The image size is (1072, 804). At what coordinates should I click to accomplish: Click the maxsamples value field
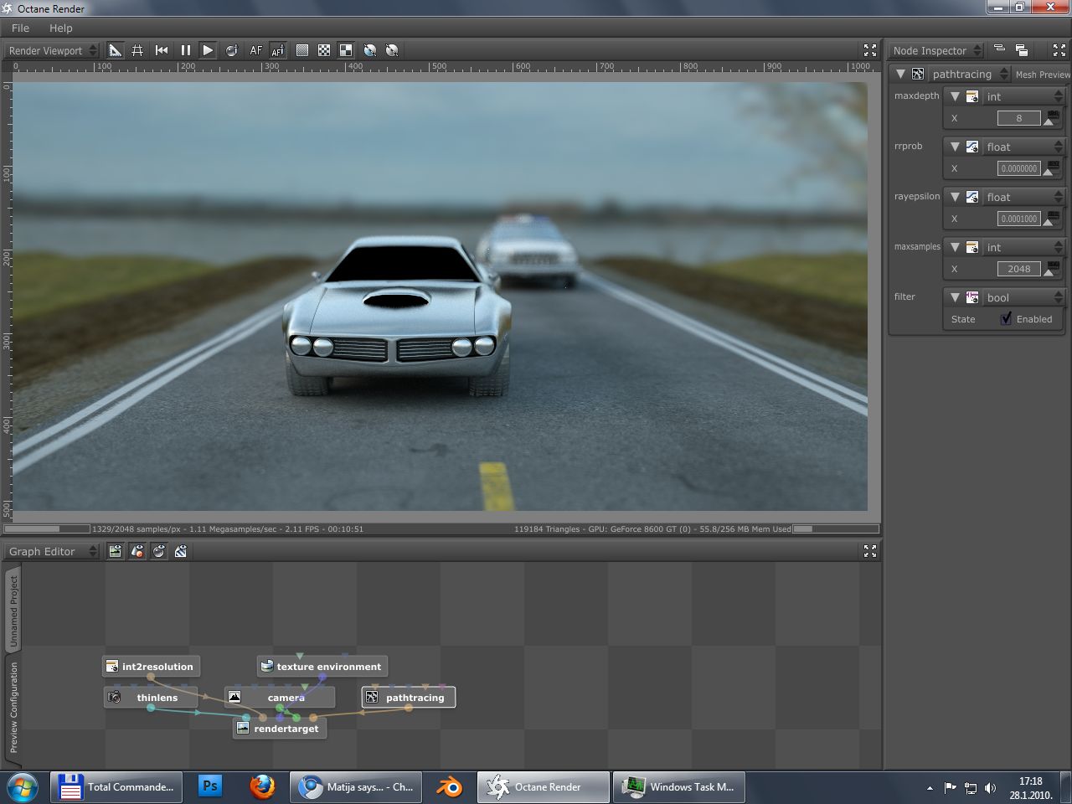click(1018, 269)
